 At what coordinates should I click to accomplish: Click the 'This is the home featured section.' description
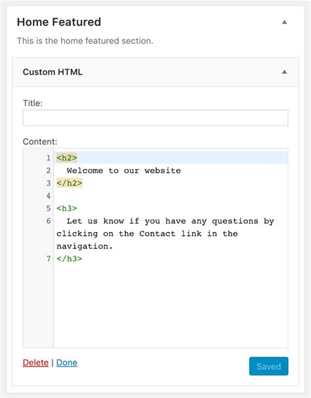[x=85, y=41]
